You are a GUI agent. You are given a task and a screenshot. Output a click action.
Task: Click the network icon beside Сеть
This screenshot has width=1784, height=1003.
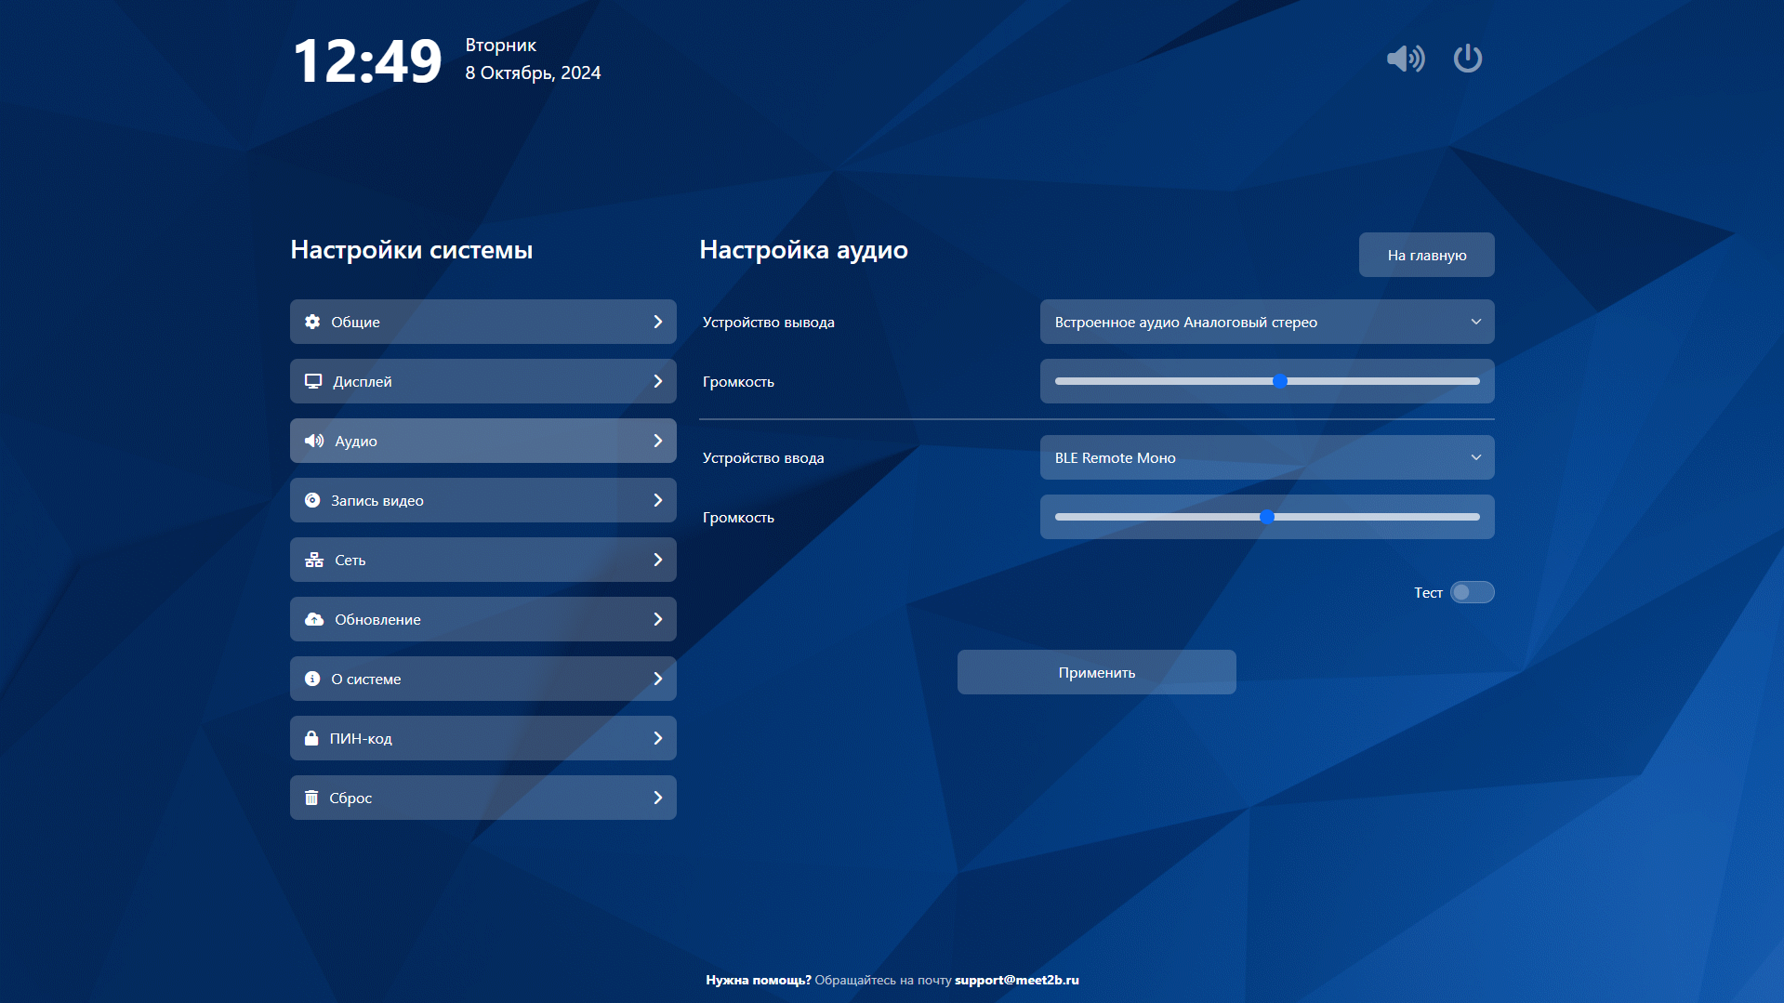click(314, 560)
